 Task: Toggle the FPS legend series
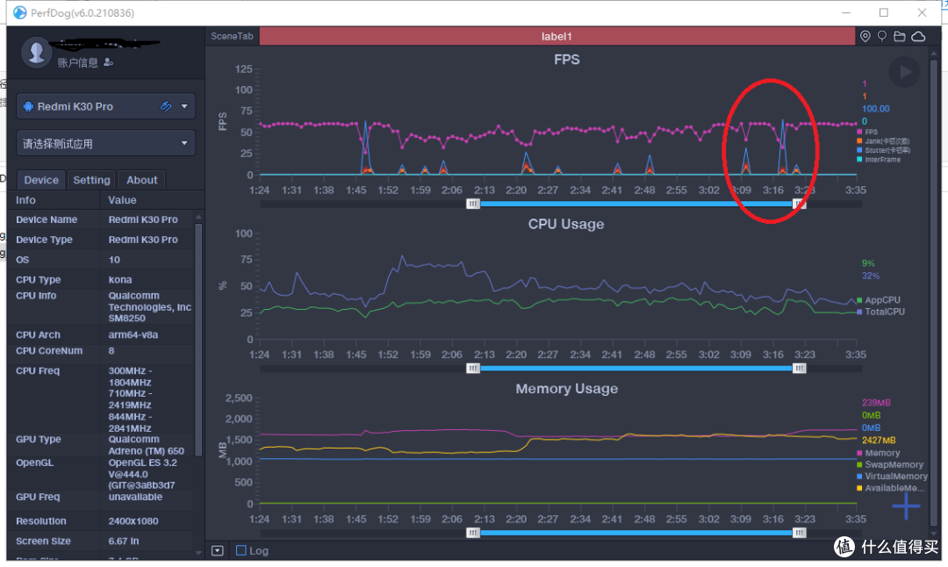point(871,132)
